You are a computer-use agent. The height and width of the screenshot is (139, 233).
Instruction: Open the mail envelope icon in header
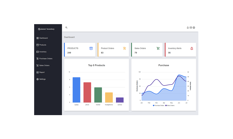pos(191,28)
